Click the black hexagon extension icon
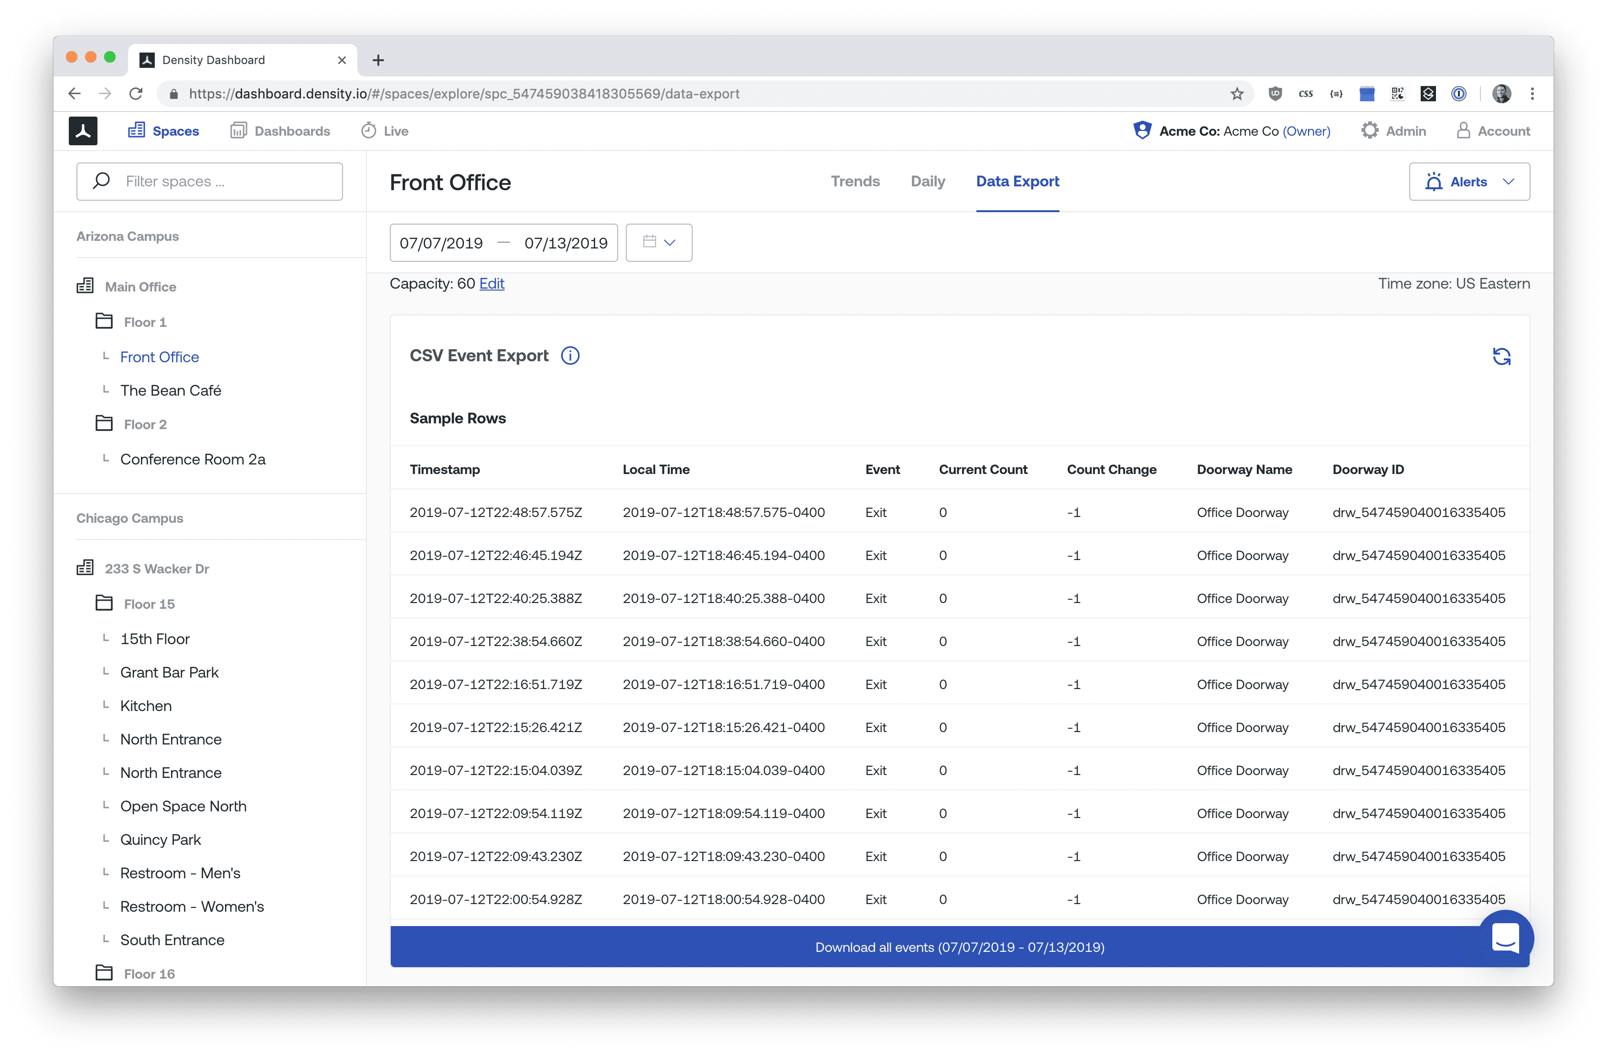 [x=1428, y=94]
